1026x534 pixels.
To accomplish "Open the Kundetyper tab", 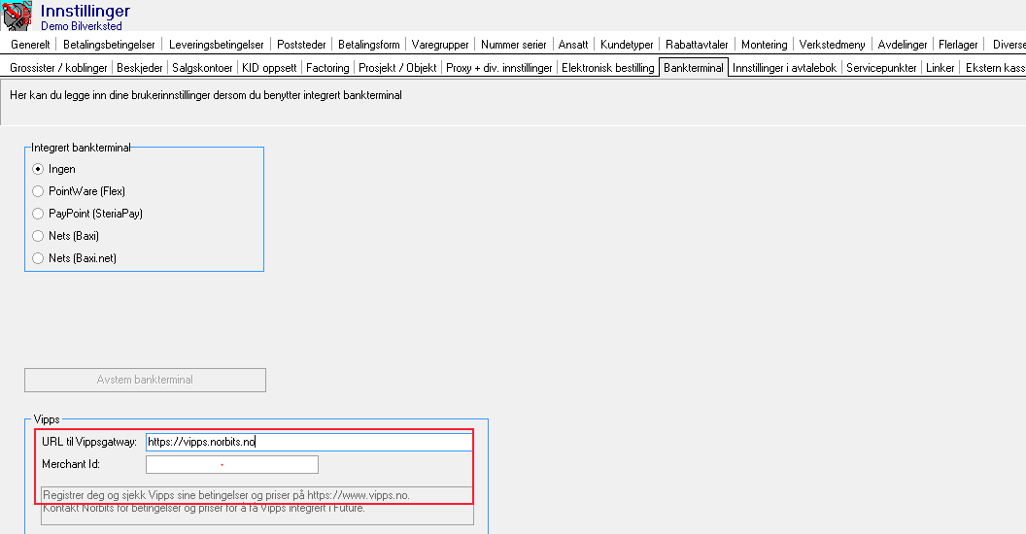I will click(x=627, y=45).
